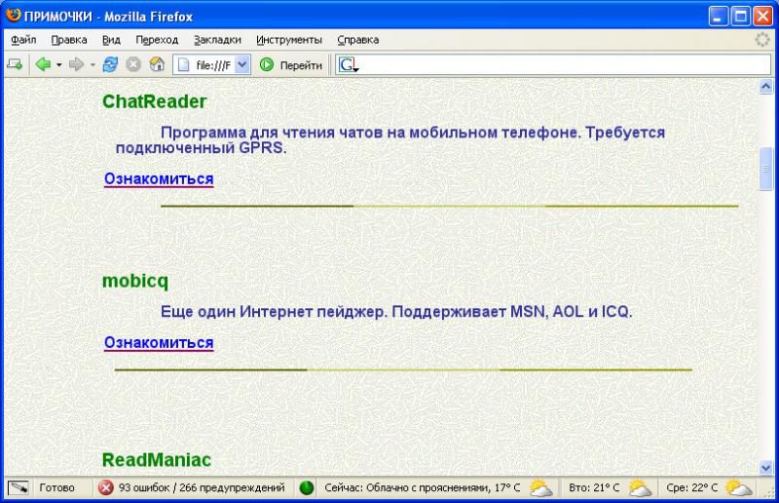The width and height of the screenshot is (779, 503).
Task: Expand the address bar URL dropdown
Action: pyautogui.click(x=242, y=65)
